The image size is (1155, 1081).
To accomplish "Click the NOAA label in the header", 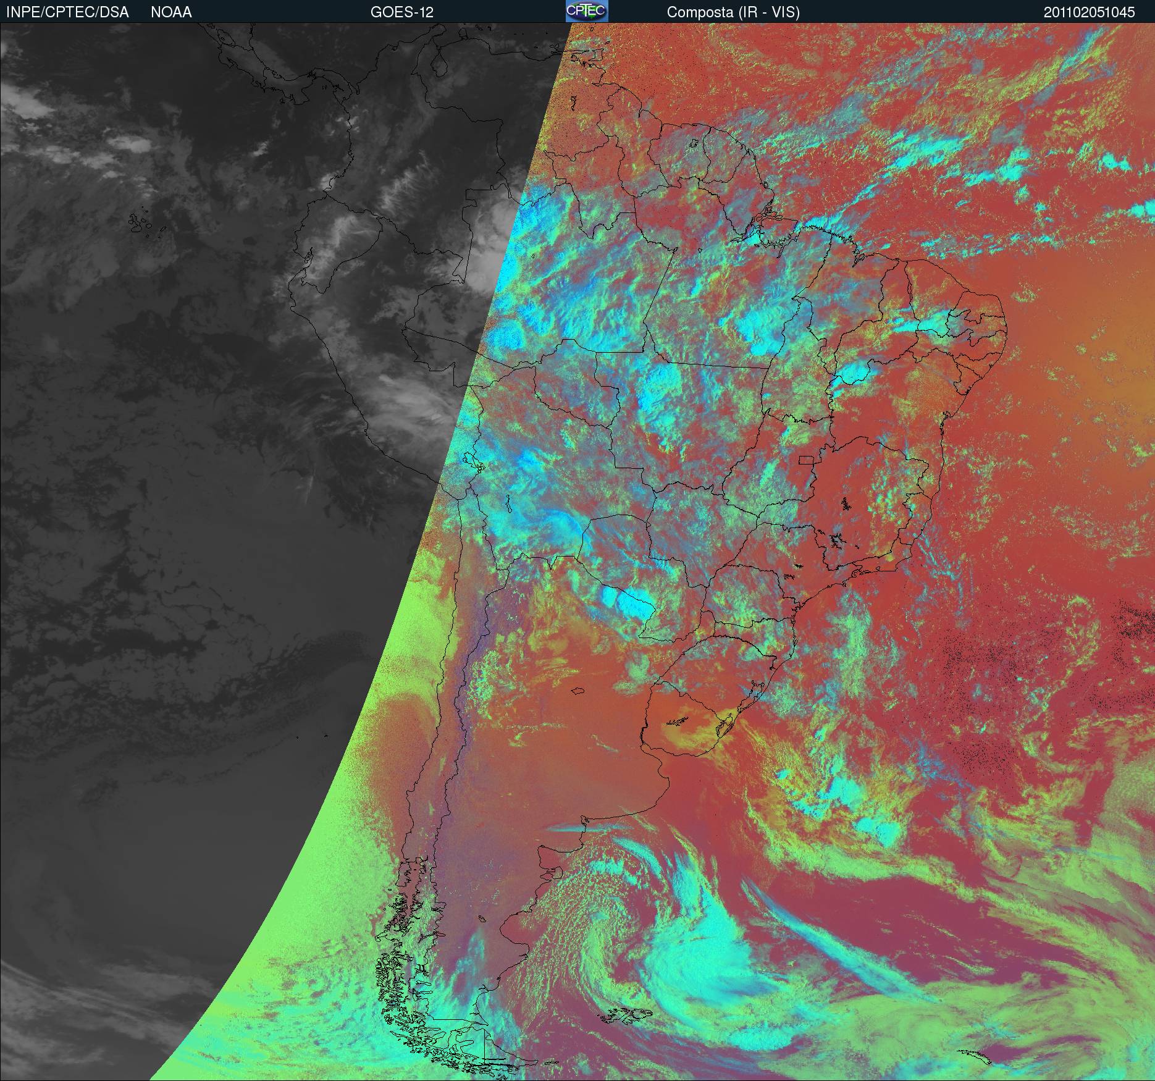I will [171, 12].
